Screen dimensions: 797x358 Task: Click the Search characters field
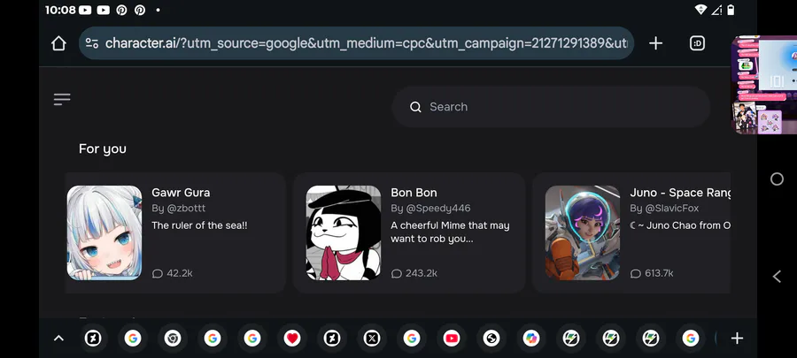[551, 107]
